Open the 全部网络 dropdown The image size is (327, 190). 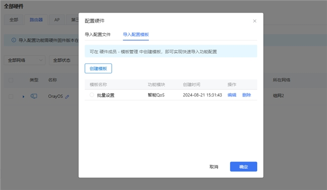pyautogui.click(x=25, y=60)
